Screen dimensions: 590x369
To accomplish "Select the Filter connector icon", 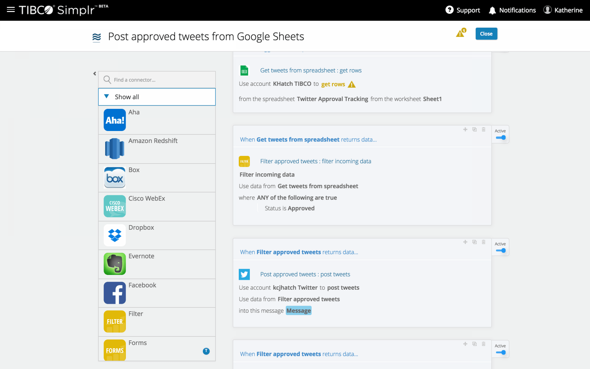I will (114, 321).
